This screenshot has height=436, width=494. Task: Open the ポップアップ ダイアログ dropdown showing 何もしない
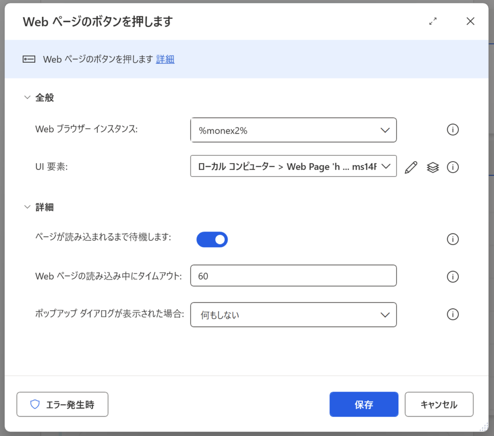click(x=293, y=314)
